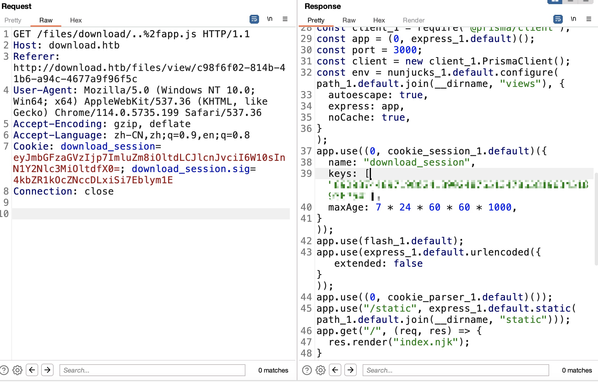Screen dimensions: 598x382
Task: Show non-printable characters in Response panel
Action: (x=573, y=19)
